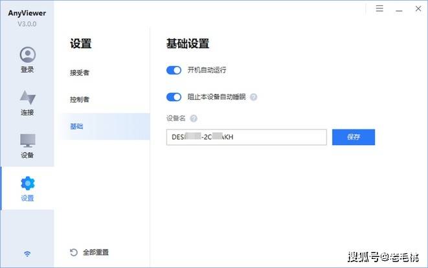The image size is (428, 268).
Task: Go to the 连接 connect section
Action: click(28, 103)
